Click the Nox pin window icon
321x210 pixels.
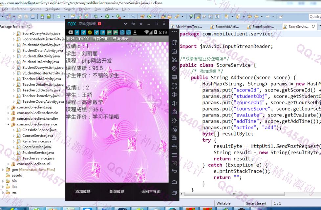pyautogui.click(x=133, y=24)
